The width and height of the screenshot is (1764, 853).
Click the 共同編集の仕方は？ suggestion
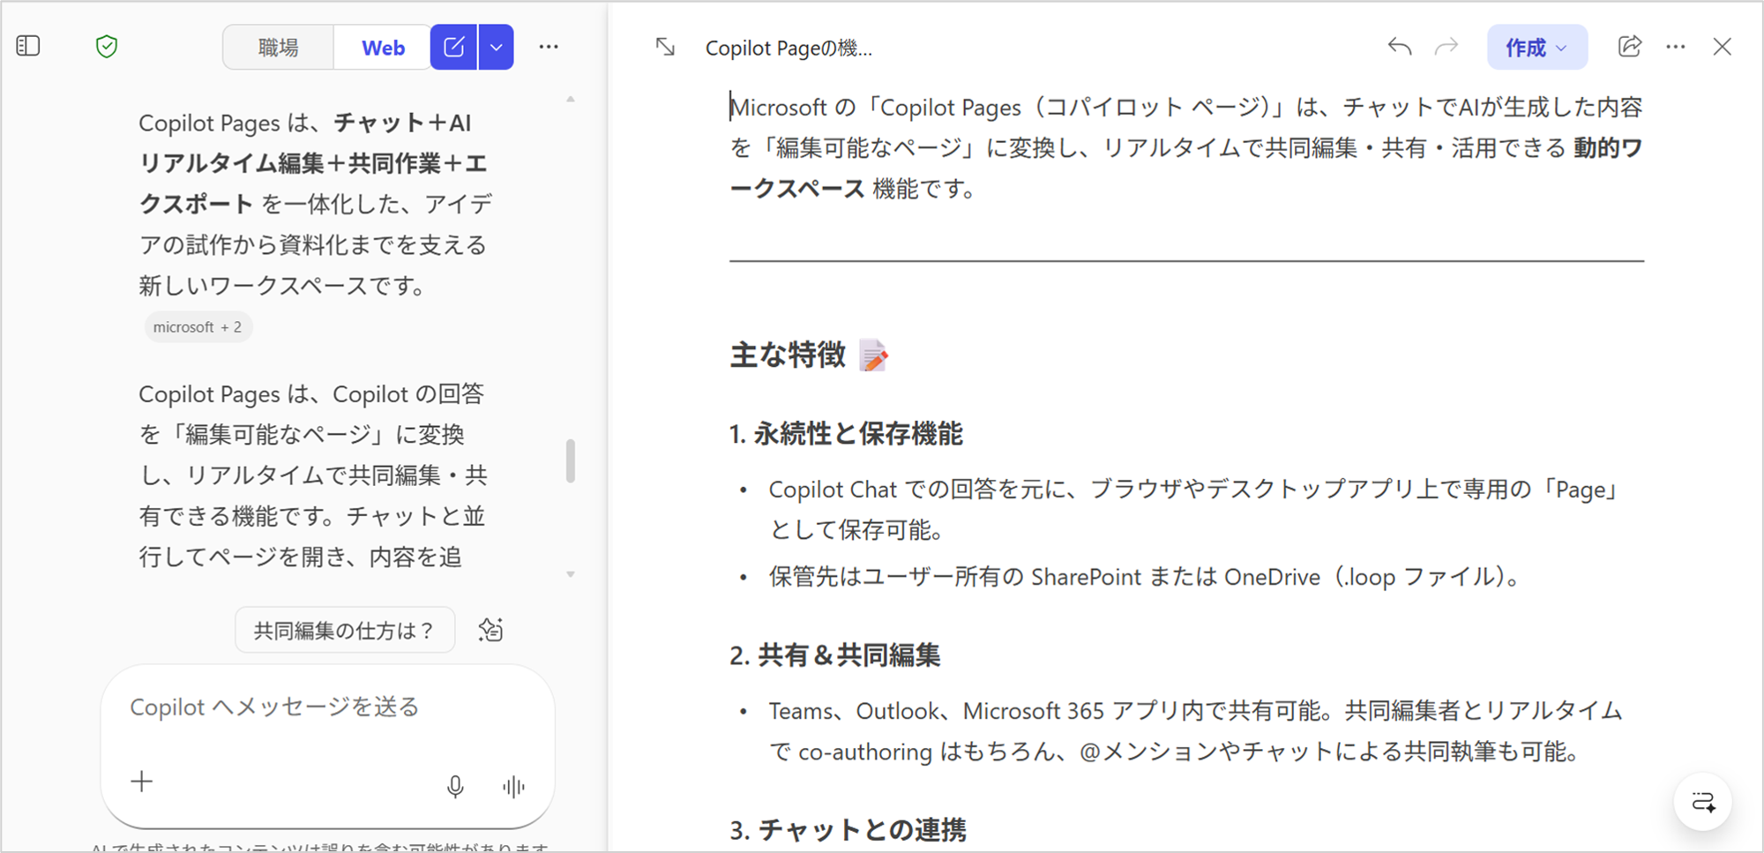345,630
